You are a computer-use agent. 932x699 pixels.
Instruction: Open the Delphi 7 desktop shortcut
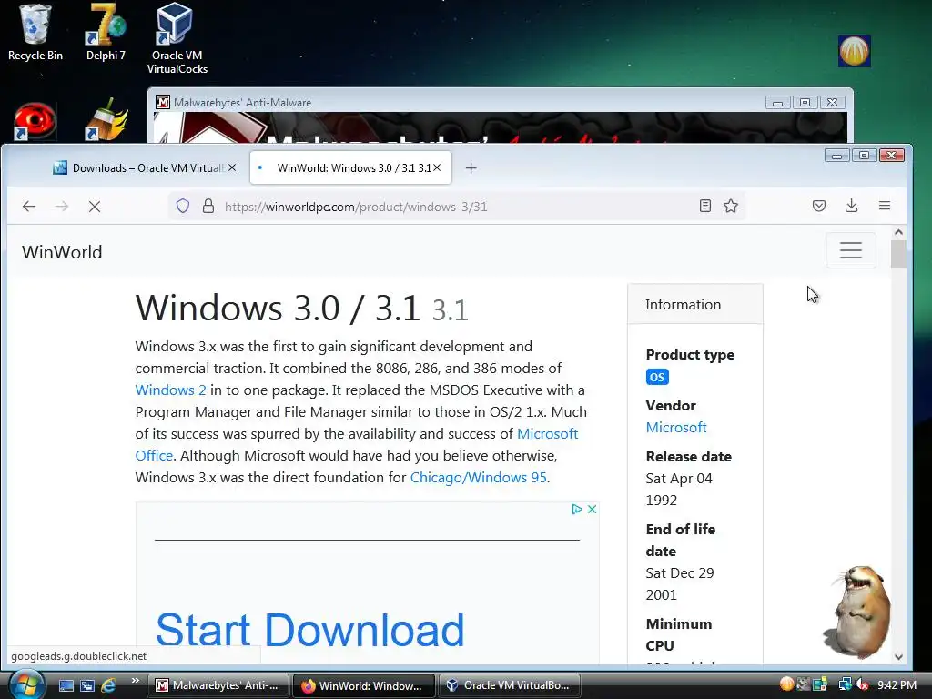point(106,32)
